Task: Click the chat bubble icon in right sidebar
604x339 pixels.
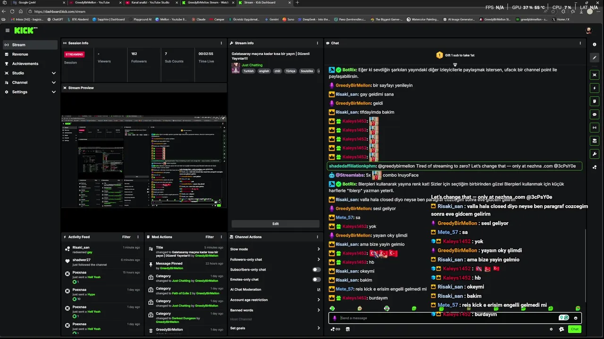Action: 595,114
